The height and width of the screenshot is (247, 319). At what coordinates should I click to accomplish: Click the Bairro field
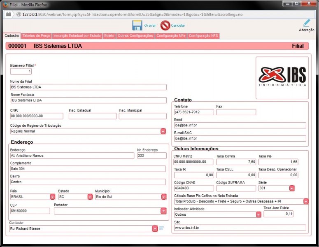(88, 182)
